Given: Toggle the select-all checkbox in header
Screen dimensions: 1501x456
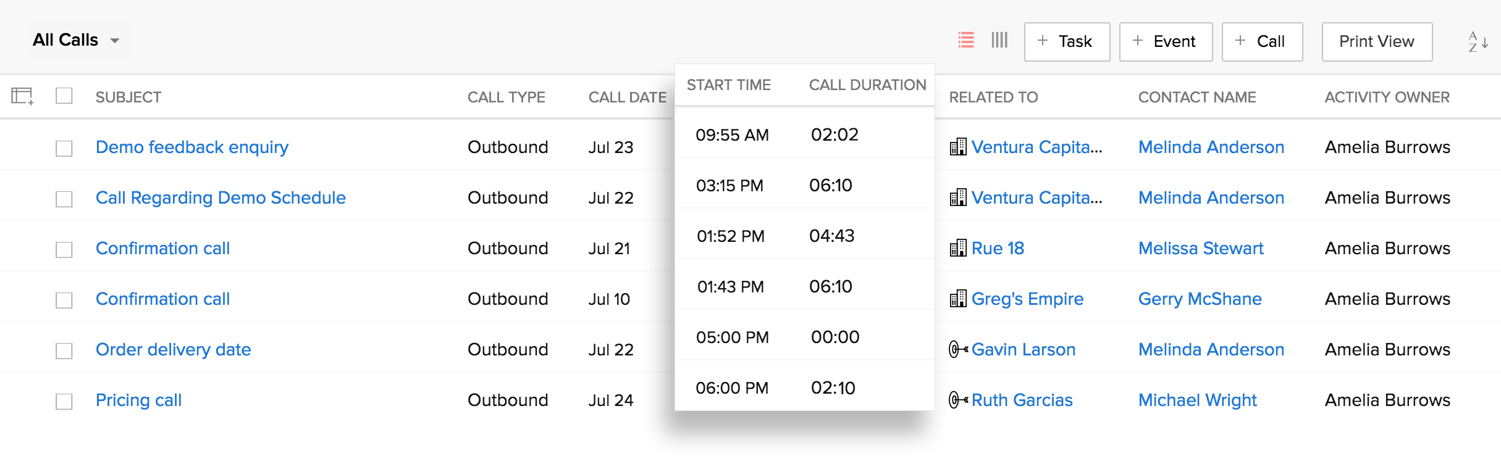Looking at the screenshot, I should [64, 96].
